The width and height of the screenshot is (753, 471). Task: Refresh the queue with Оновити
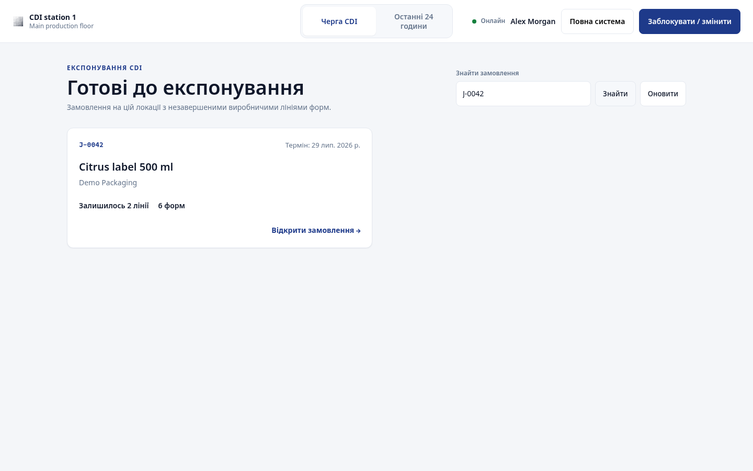(x=663, y=94)
